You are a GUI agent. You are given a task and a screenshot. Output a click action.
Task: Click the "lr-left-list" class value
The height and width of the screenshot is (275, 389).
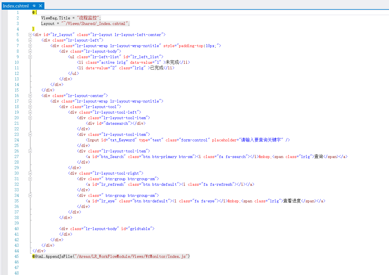point(105,57)
